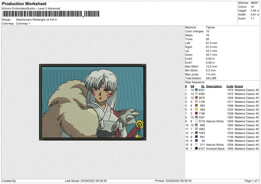The image size is (261, 184).
Task: Click the Code column header
Action: click(230, 86)
